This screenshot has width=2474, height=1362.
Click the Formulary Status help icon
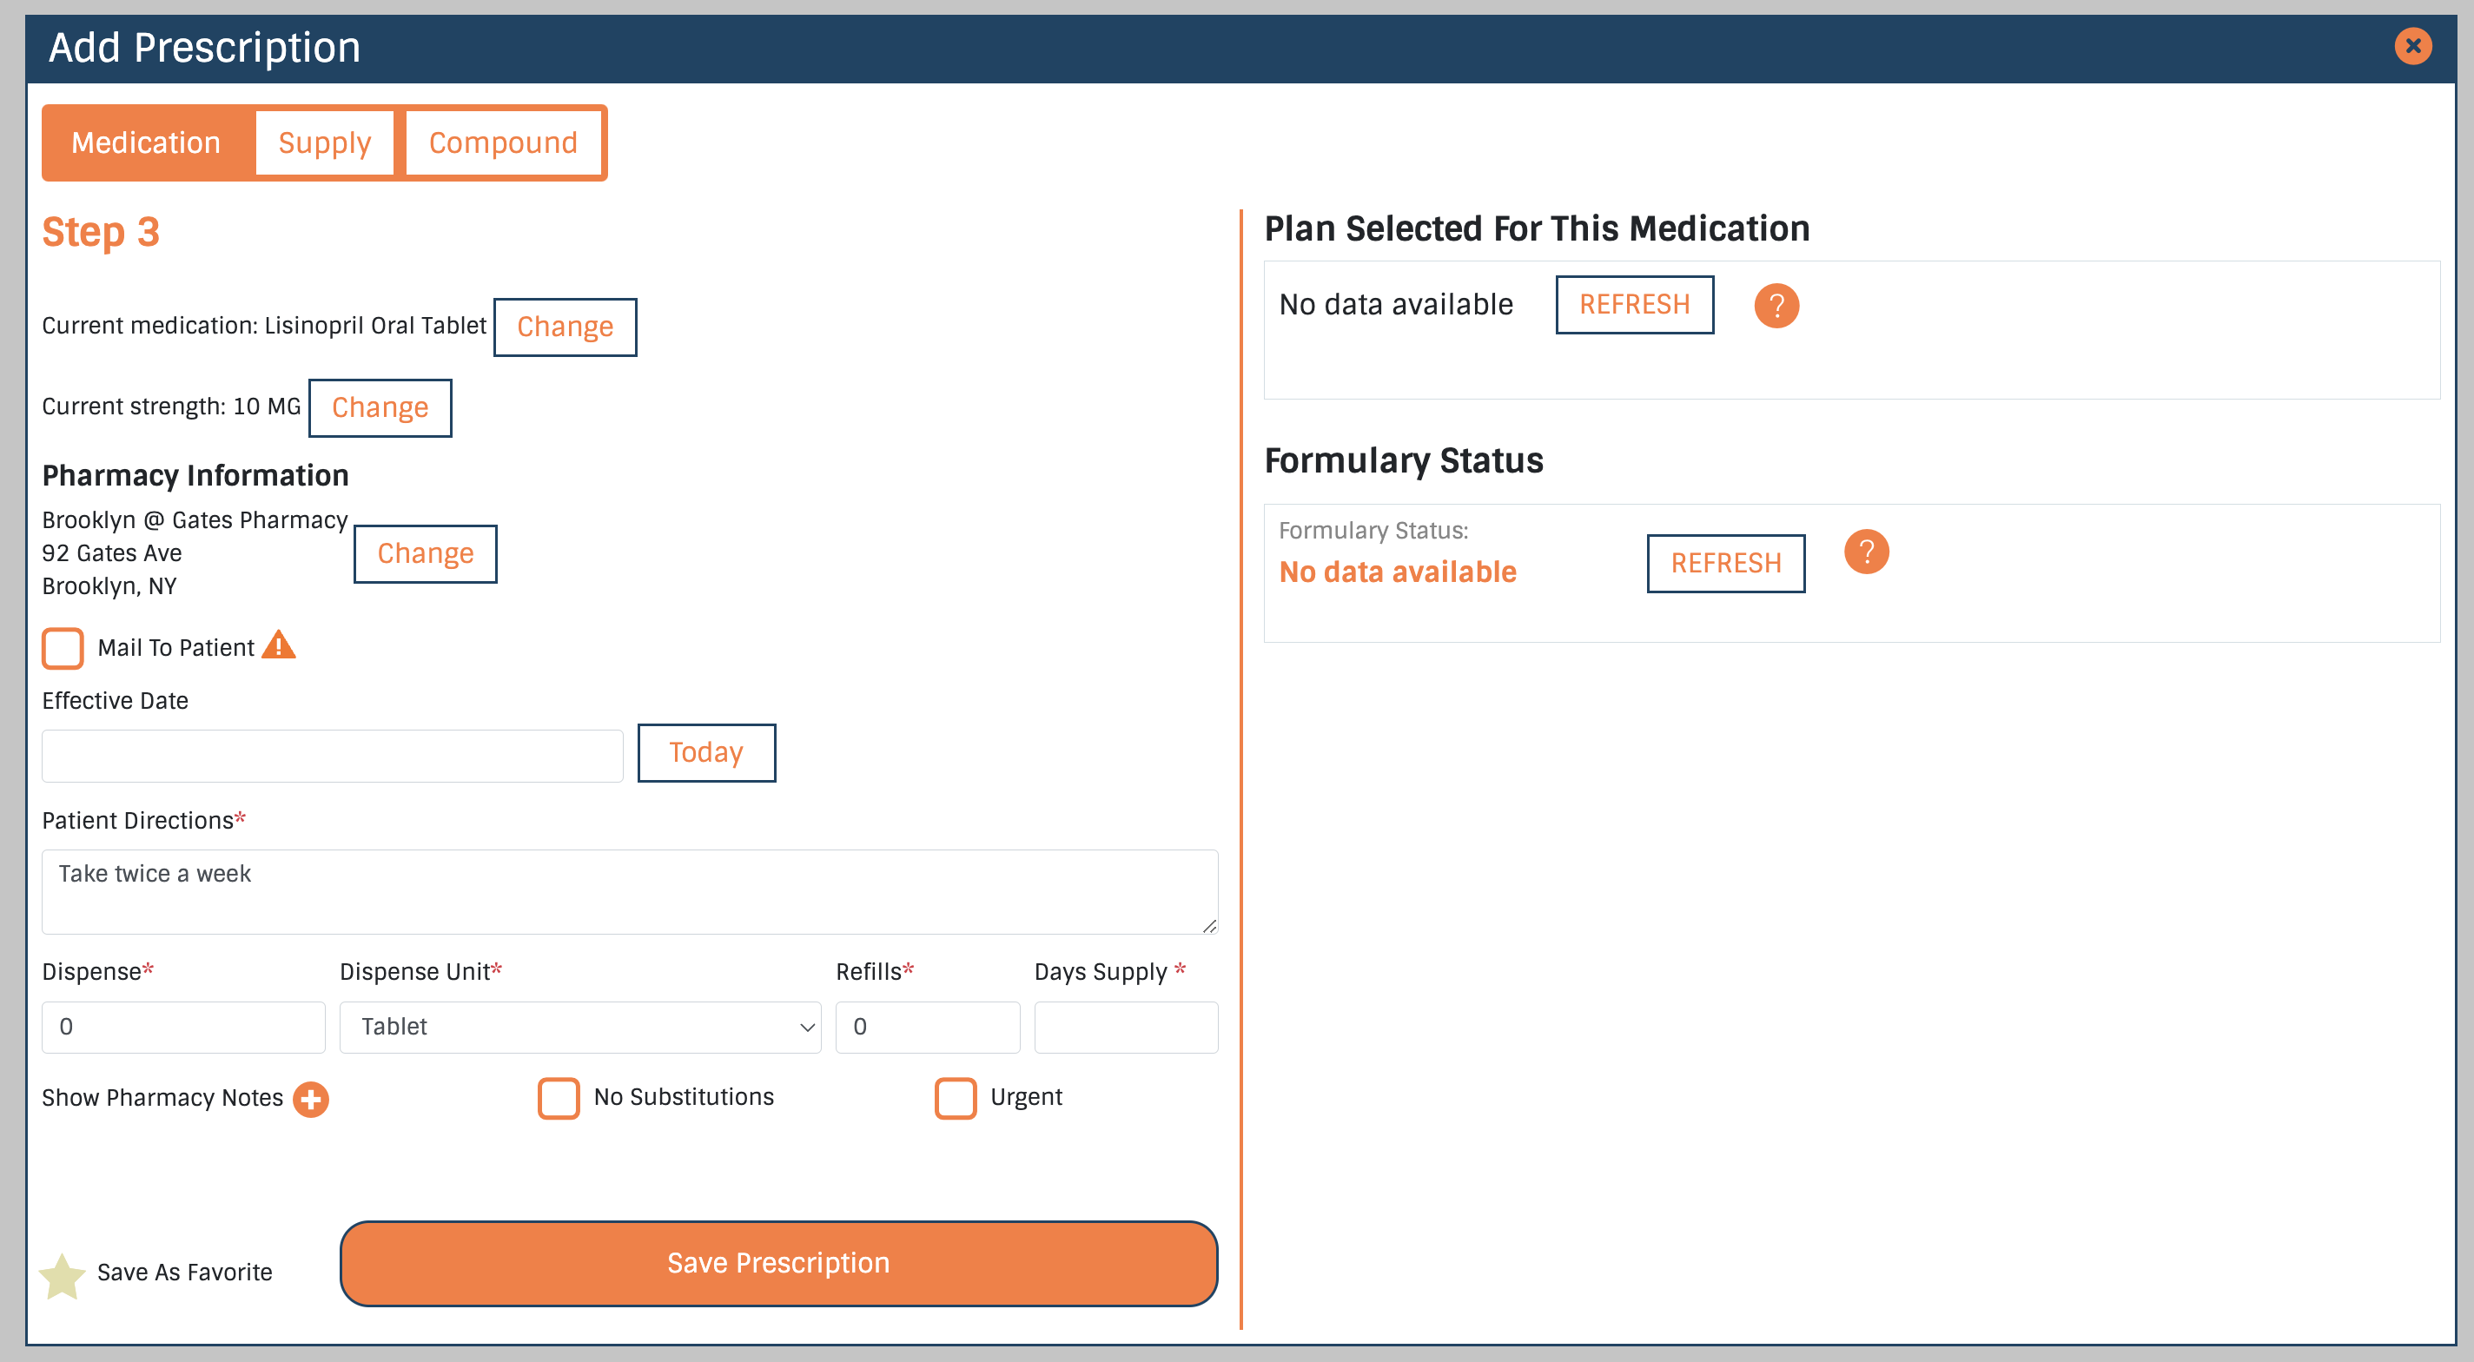click(x=1866, y=552)
